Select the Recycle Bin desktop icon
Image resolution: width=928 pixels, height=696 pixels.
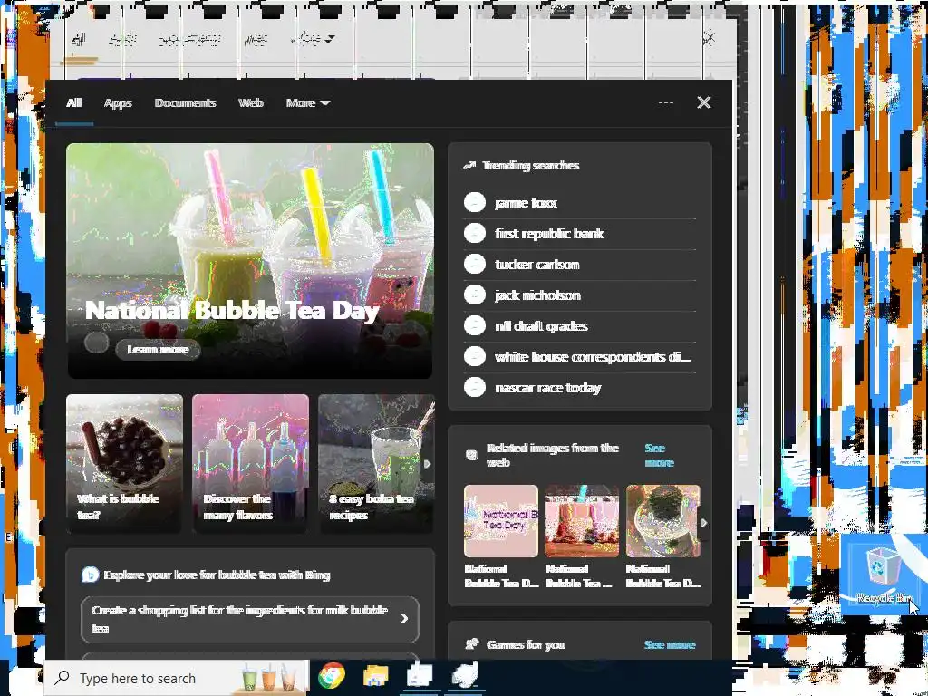coord(883,575)
